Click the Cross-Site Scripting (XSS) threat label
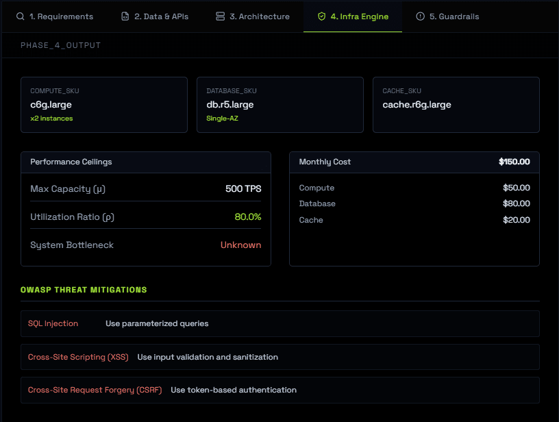The image size is (559, 422). tap(77, 357)
